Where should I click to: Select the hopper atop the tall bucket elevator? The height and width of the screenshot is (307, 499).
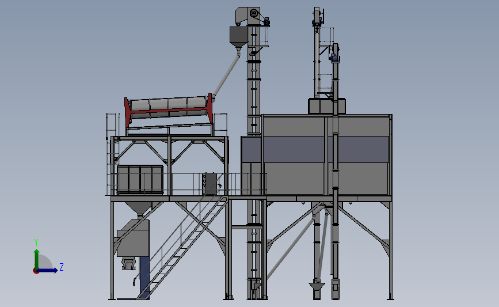pyautogui.click(x=238, y=37)
